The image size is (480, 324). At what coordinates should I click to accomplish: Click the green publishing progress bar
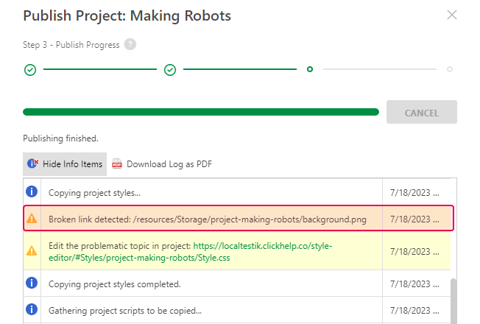(x=201, y=112)
